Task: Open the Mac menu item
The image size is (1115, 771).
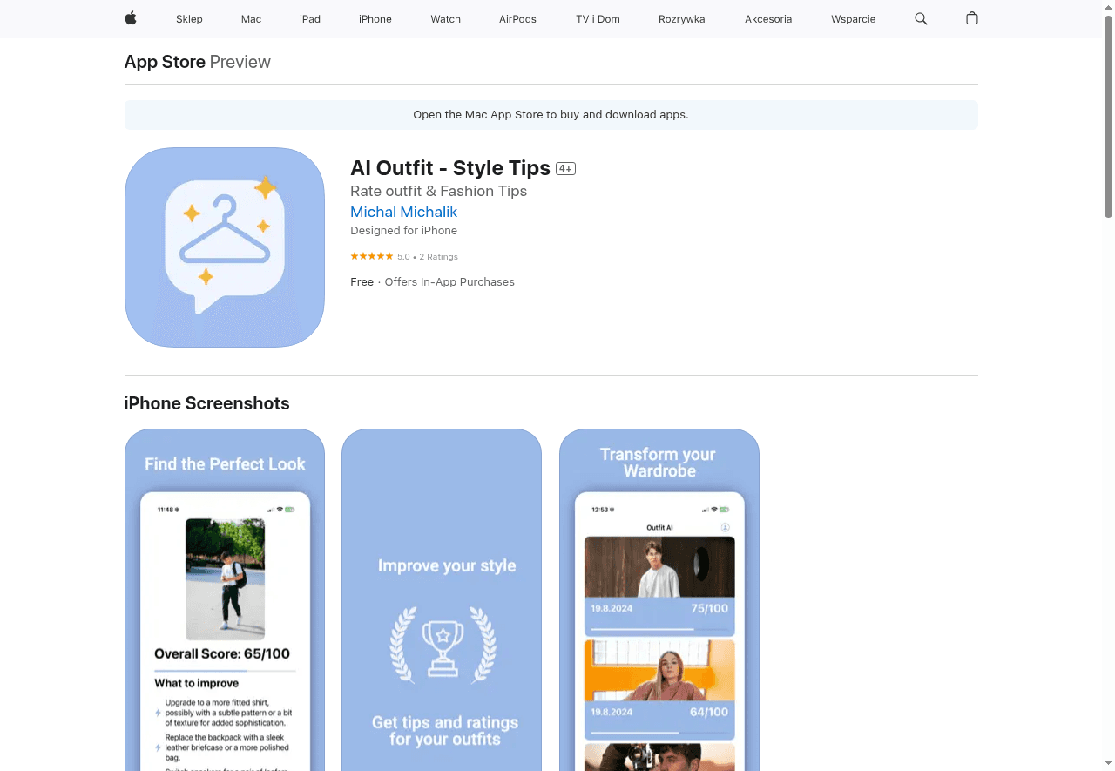Action: 251,19
